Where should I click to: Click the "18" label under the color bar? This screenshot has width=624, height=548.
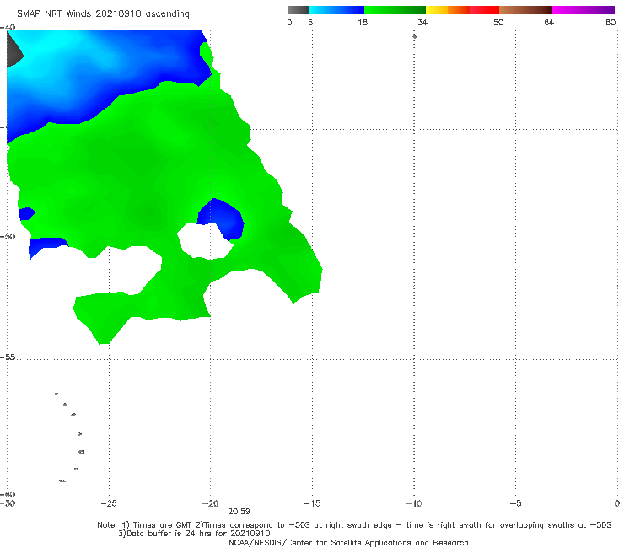(x=363, y=22)
